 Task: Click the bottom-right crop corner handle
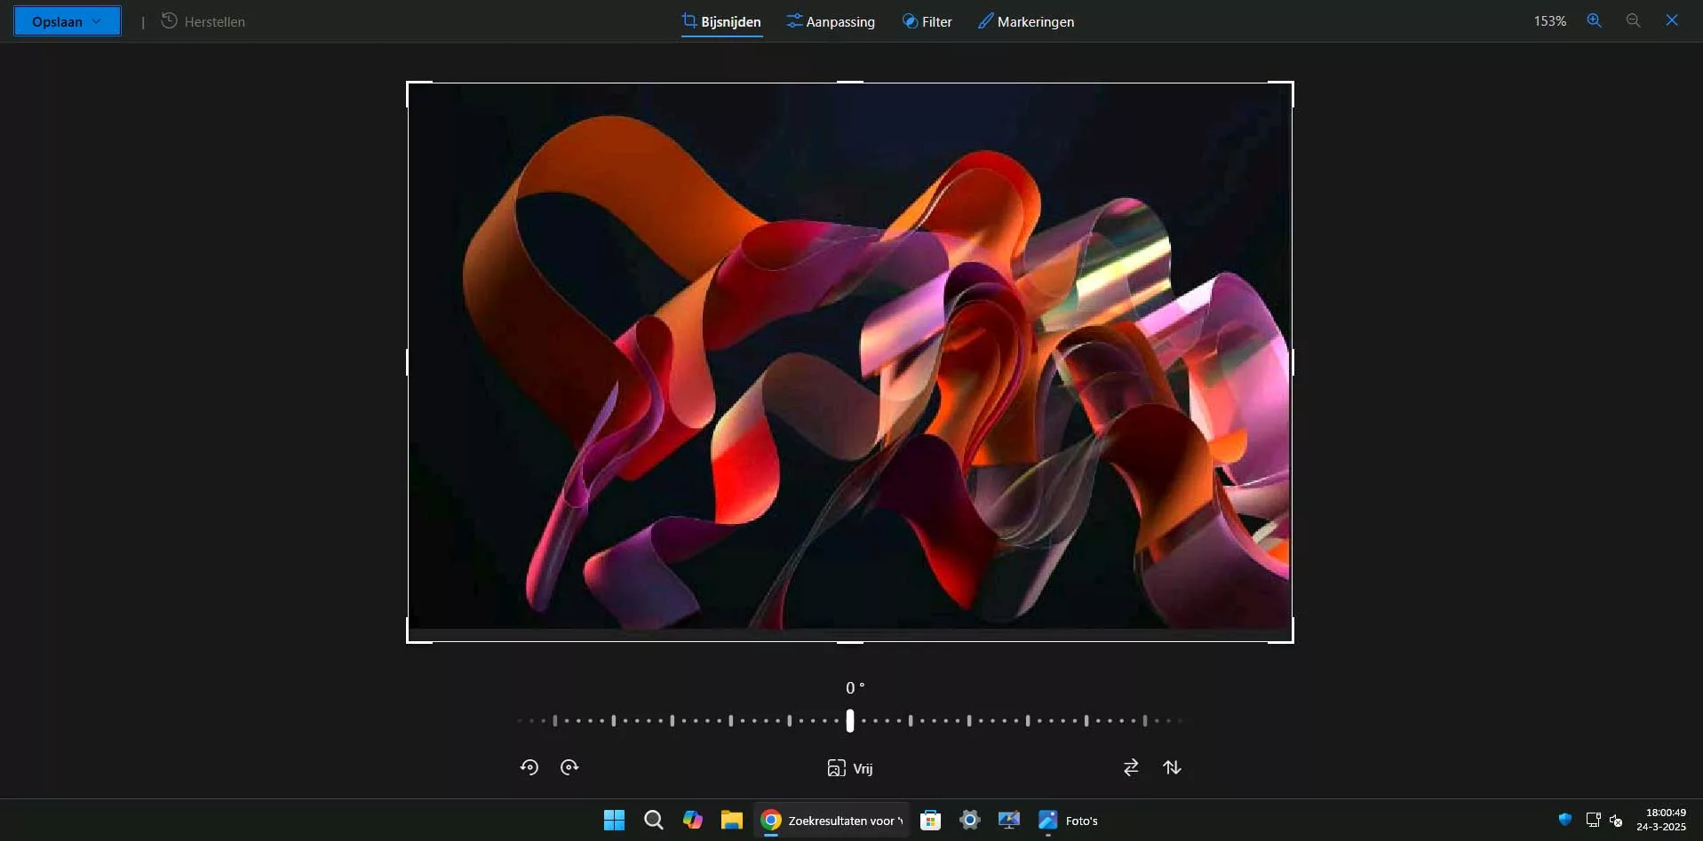pos(1292,640)
